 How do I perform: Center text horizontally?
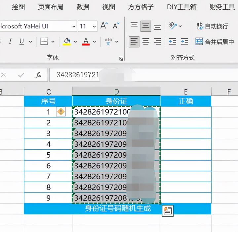[146, 41]
